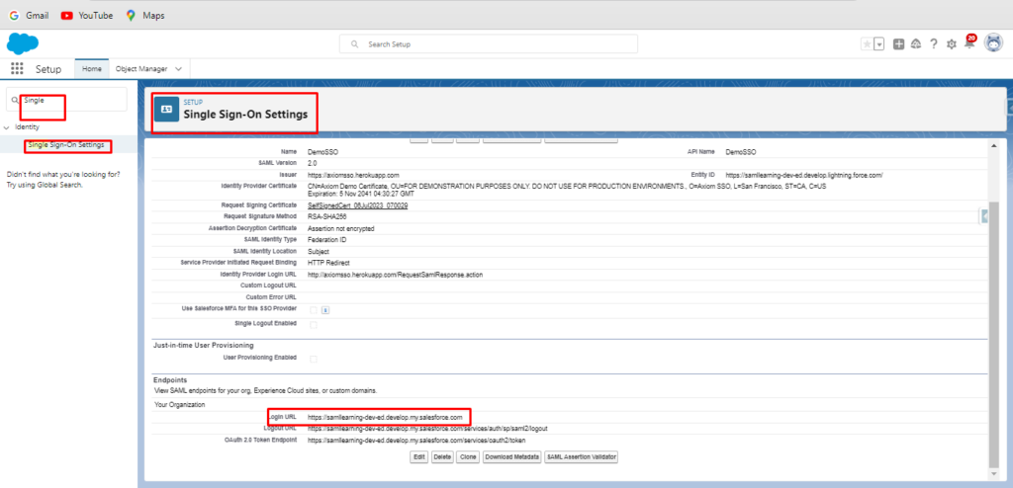Open the Maps bookmark
This screenshot has height=488, width=1013.
[x=145, y=16]
